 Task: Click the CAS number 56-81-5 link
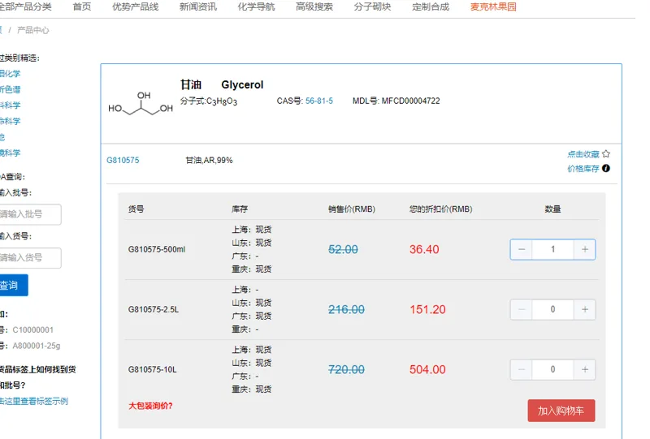click(x=319, y=101)
